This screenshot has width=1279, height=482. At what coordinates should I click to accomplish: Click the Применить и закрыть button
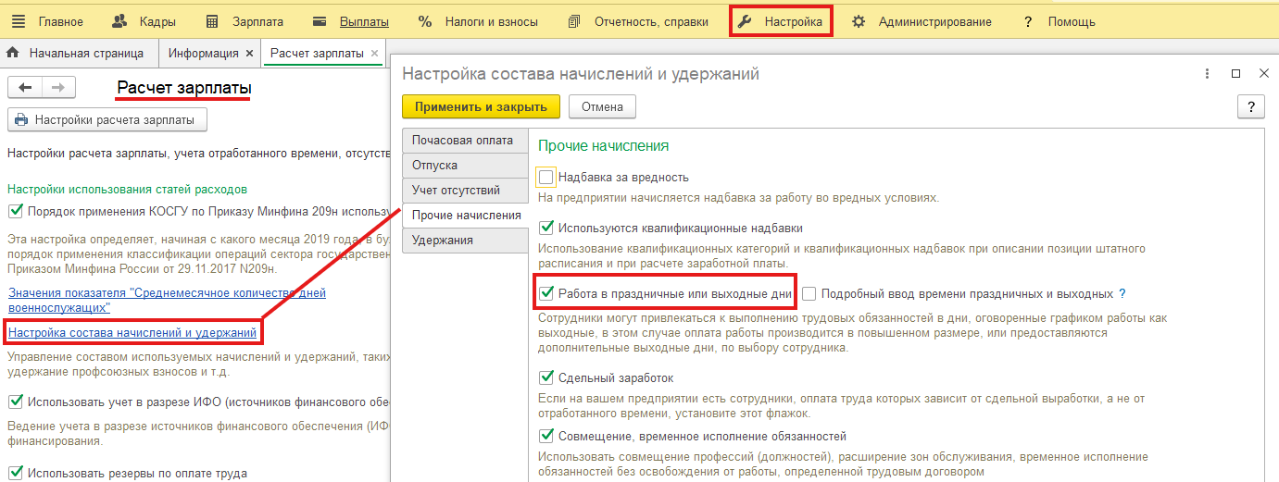(481, 107)
